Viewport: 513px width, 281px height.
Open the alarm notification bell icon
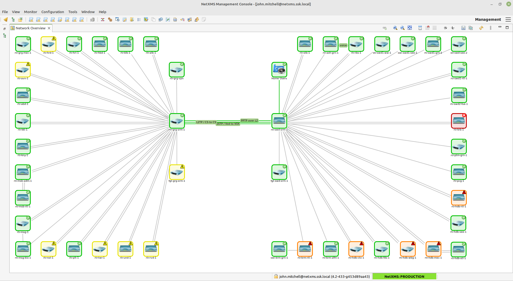tap(6, 19)
